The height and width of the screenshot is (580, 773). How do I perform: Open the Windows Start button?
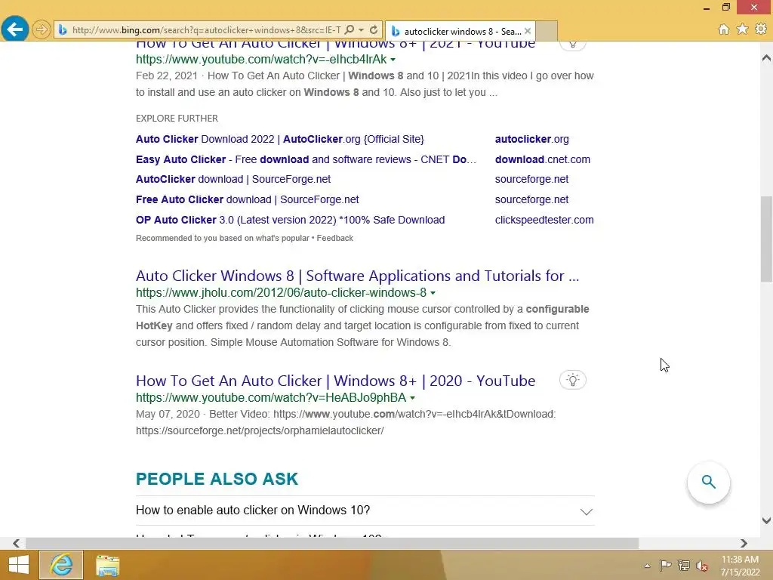pyautogui.click(x=19, y=565)
